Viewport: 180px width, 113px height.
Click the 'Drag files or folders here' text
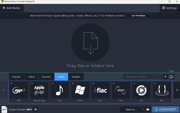point(91,66)
